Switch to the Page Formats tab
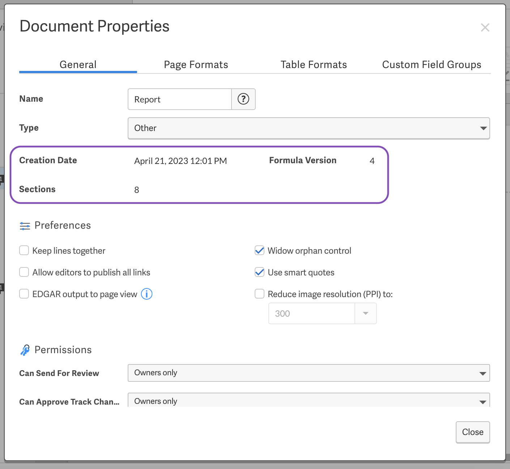510x469 pixels. click(196, 65)
